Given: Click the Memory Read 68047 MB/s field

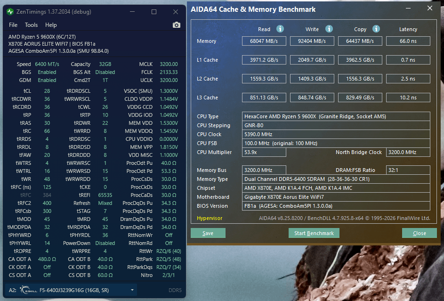Looking at the screenshot, I should coord(264,41).
